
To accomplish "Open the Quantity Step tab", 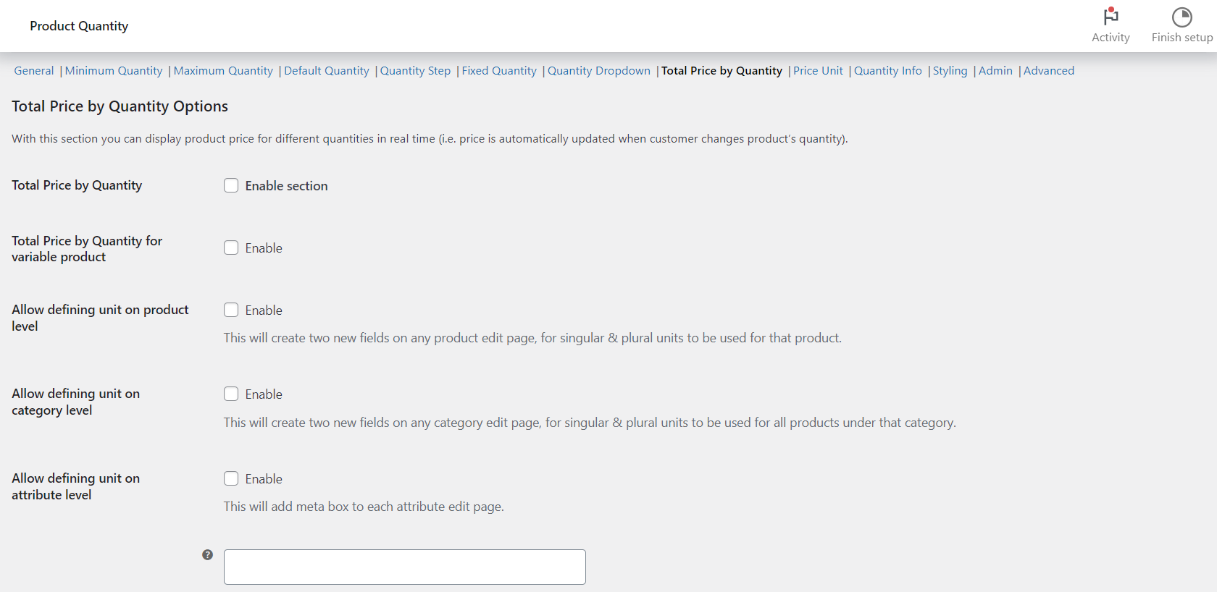I will (415, 70).
